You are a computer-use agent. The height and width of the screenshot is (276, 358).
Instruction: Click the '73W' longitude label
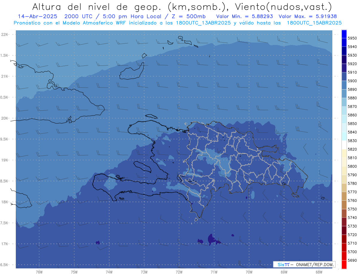point(144,272)
